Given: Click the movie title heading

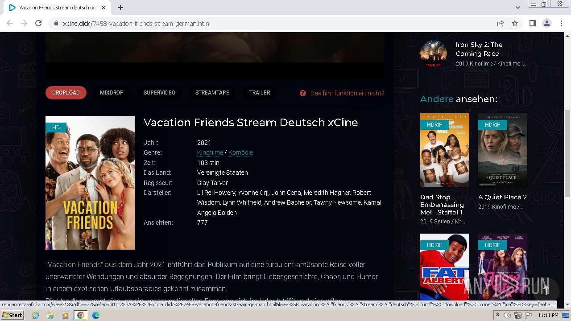Looking at the screenshot, I should pyautogui.click(x=251, y=123).
